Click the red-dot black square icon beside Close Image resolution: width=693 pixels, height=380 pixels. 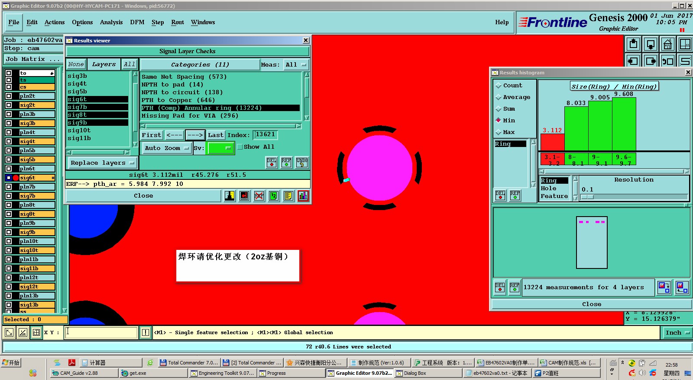pos(244,196)
